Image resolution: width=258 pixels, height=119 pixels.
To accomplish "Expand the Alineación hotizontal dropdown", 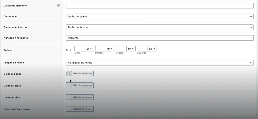I will click(x=160, y=38).
